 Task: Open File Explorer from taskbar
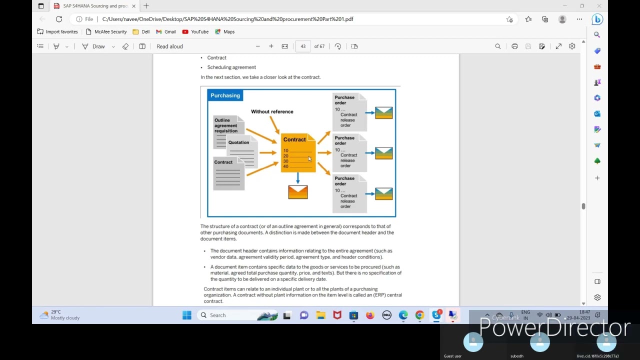(320, 315)
